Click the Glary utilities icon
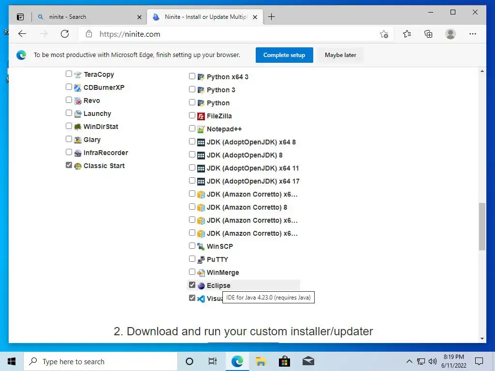Screen dimensions: 495x371 click(x=78, y=140)
